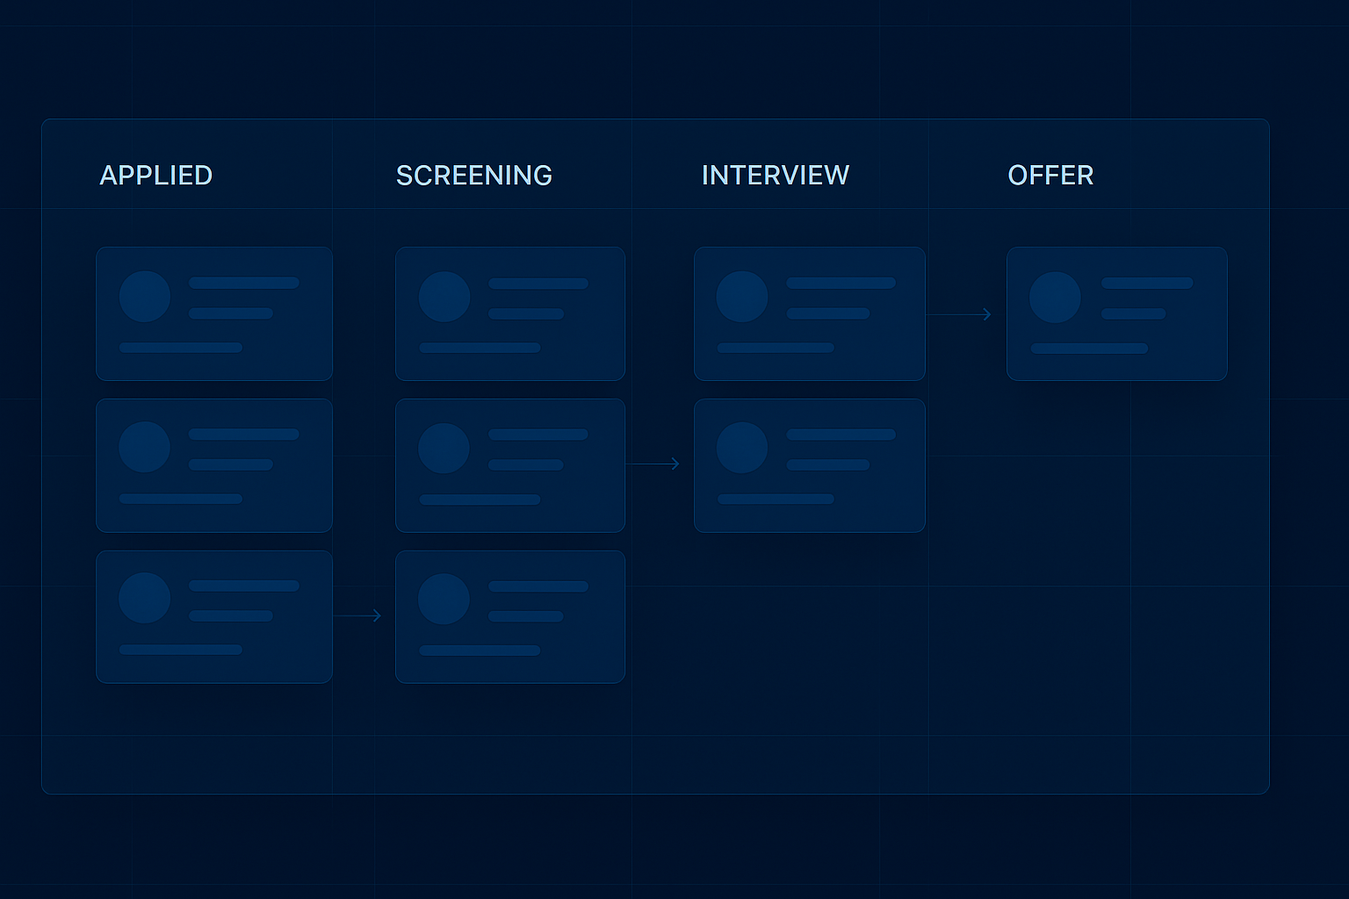Select the OFFER column header

(1050, 176)
